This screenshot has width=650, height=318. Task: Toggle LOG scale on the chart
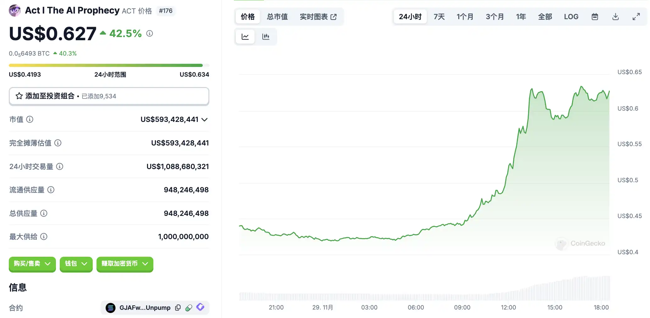pos(571,17)
